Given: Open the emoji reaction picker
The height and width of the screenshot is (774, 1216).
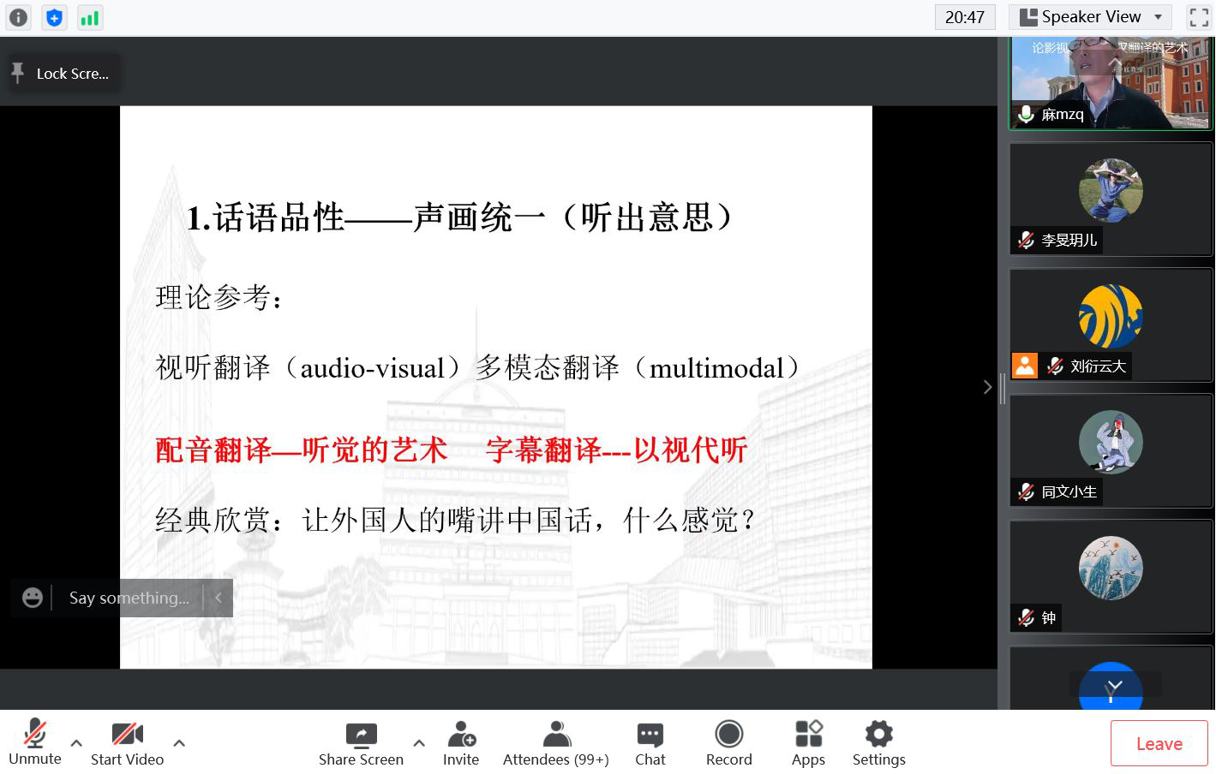Looking at the screenshot, I should (x=33, y=598).
